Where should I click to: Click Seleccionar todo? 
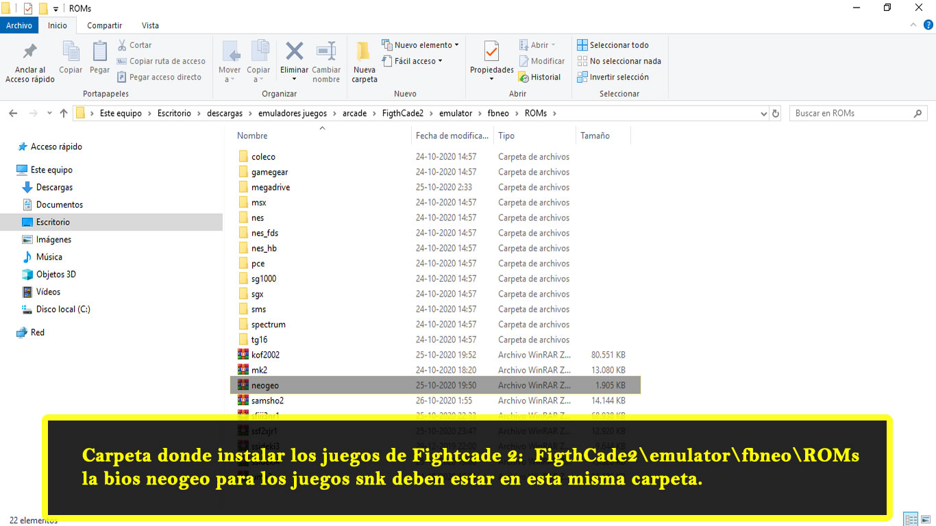click(x=613, y=45)
